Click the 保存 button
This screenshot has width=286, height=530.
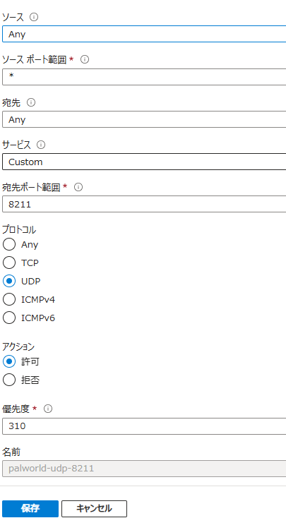[30, 509]
